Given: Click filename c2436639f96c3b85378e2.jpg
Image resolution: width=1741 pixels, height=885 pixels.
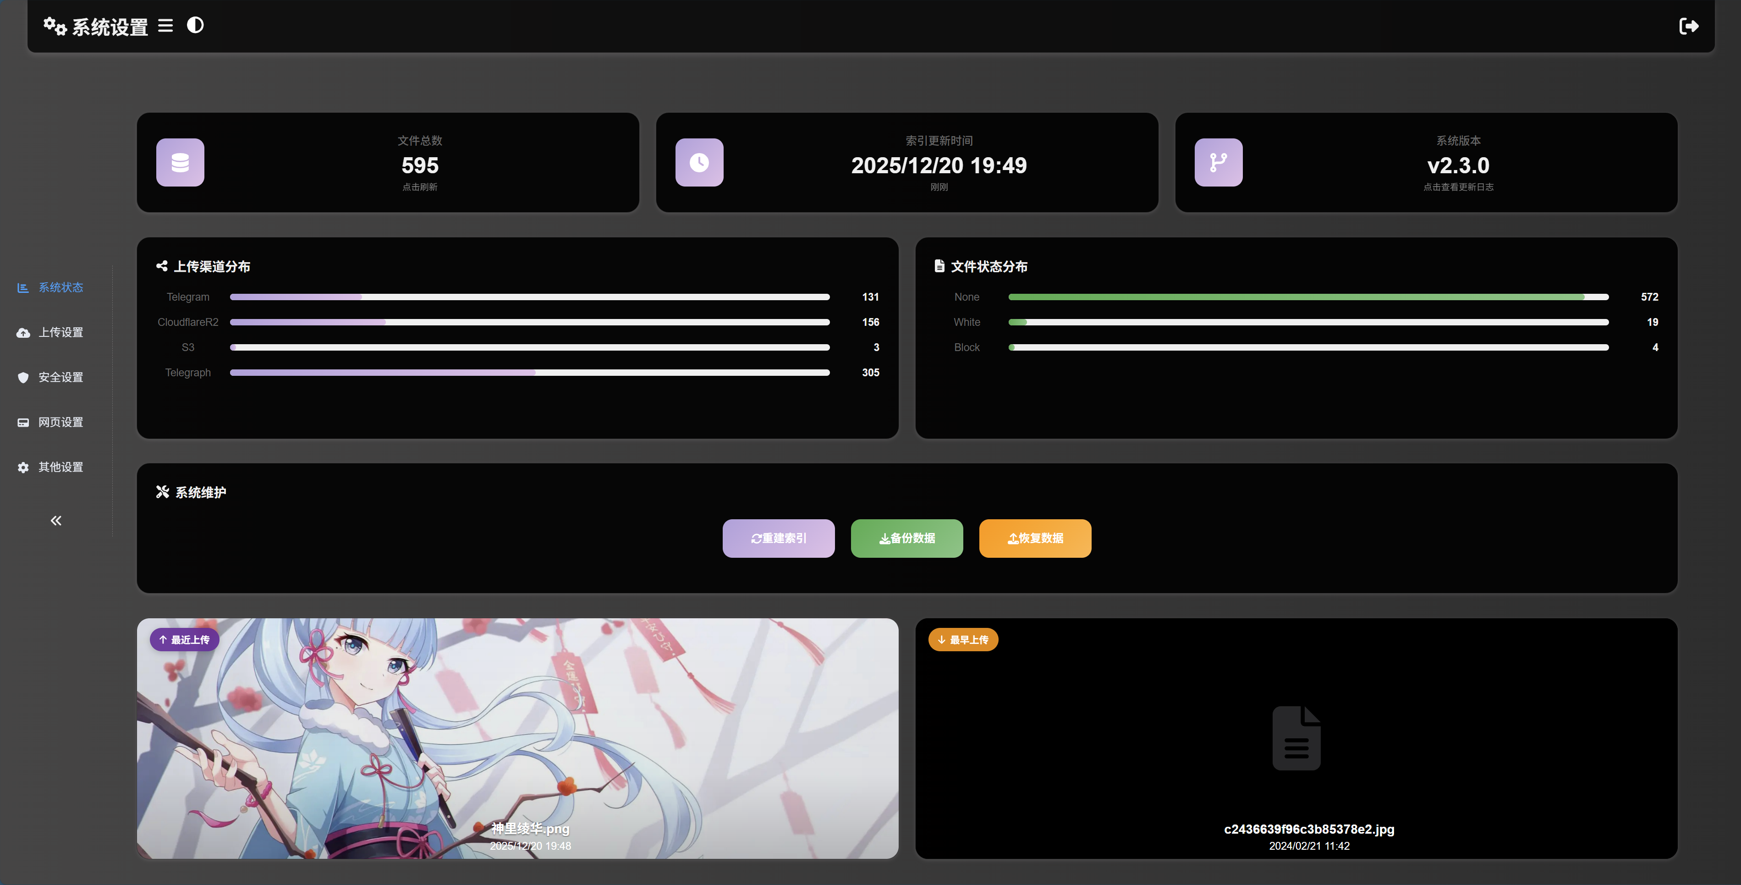Looking at the screenshot, I should pos(1309,829).
